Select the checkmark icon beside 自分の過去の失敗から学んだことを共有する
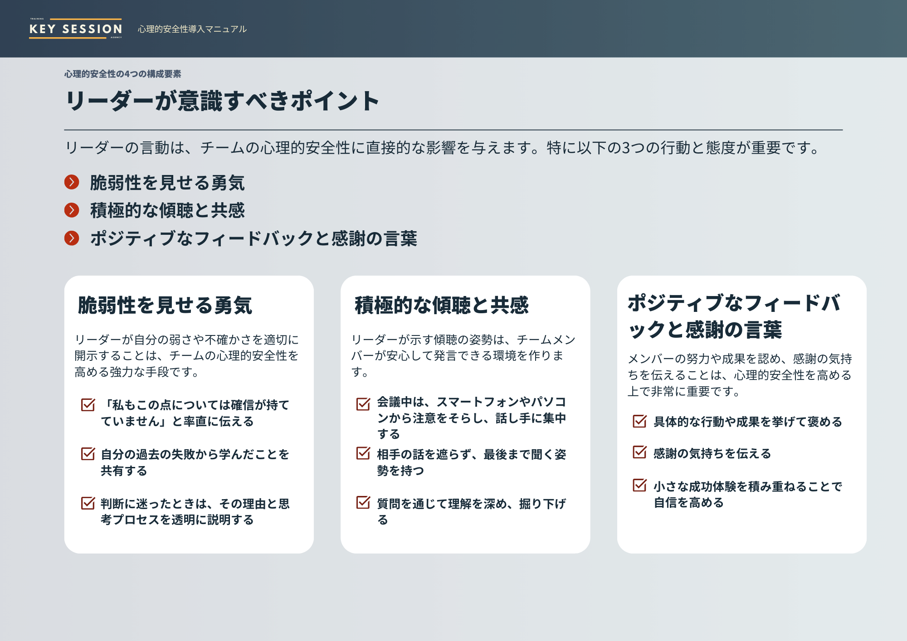Image resolution: width=907 pixels, height=641 pixels. (88, 454)
